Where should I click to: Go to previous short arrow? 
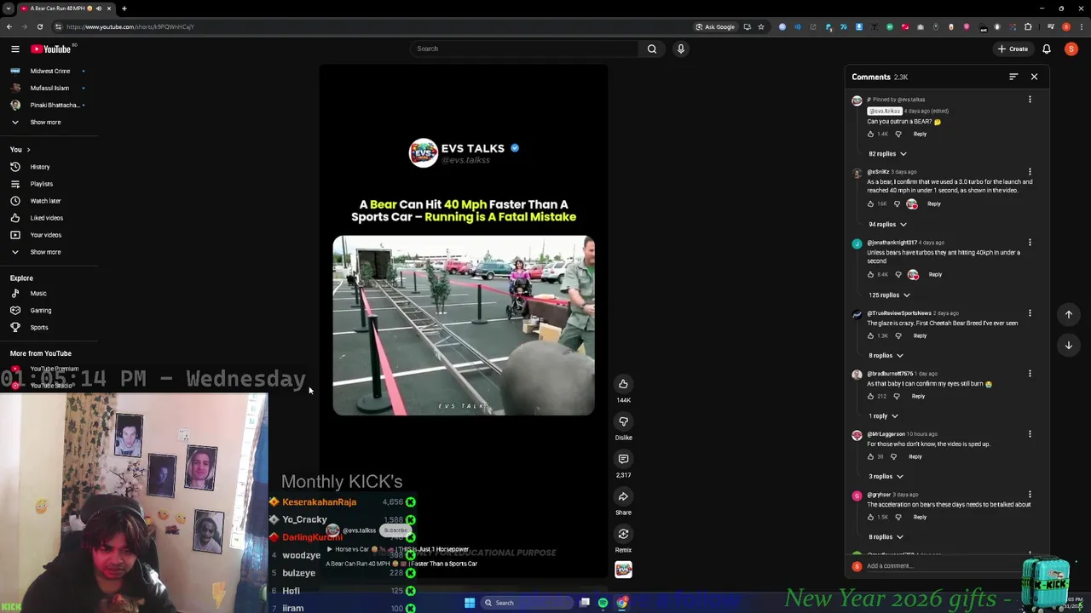[1069, 314]
